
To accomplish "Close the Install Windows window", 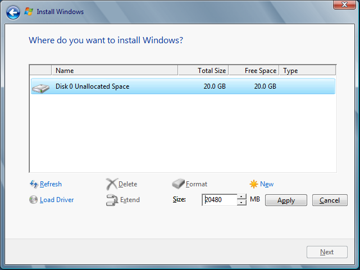I will click(x=344, y=4).
